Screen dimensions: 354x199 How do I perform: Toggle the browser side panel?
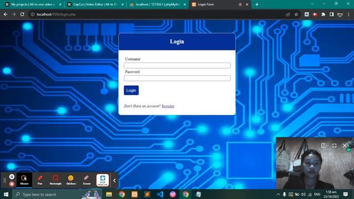[x=331, y=14]
